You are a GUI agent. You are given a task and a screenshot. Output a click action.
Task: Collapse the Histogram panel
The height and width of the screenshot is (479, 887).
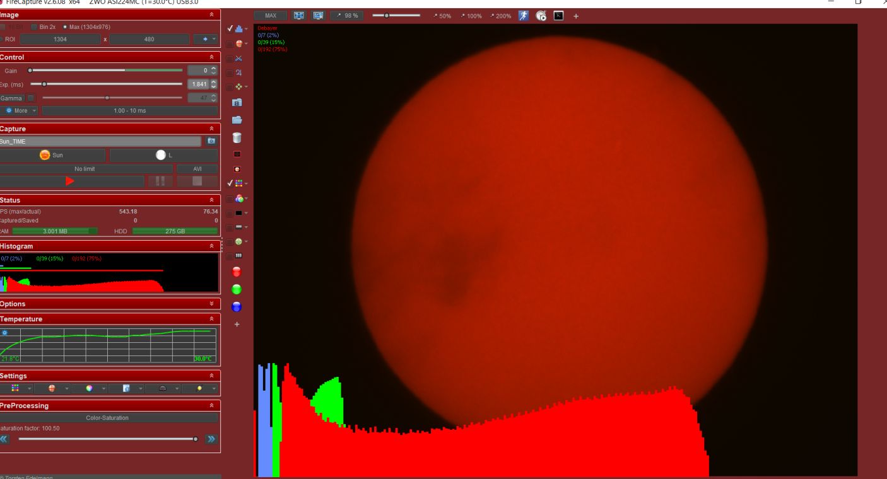click(x=211, y=246)
